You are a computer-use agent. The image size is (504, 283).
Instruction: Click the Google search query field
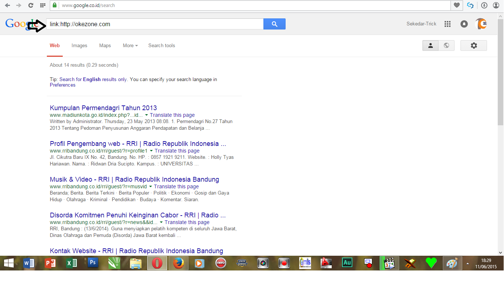155,24
